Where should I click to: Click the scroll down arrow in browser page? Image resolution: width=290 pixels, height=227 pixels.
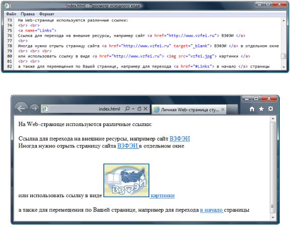(273, 218)
